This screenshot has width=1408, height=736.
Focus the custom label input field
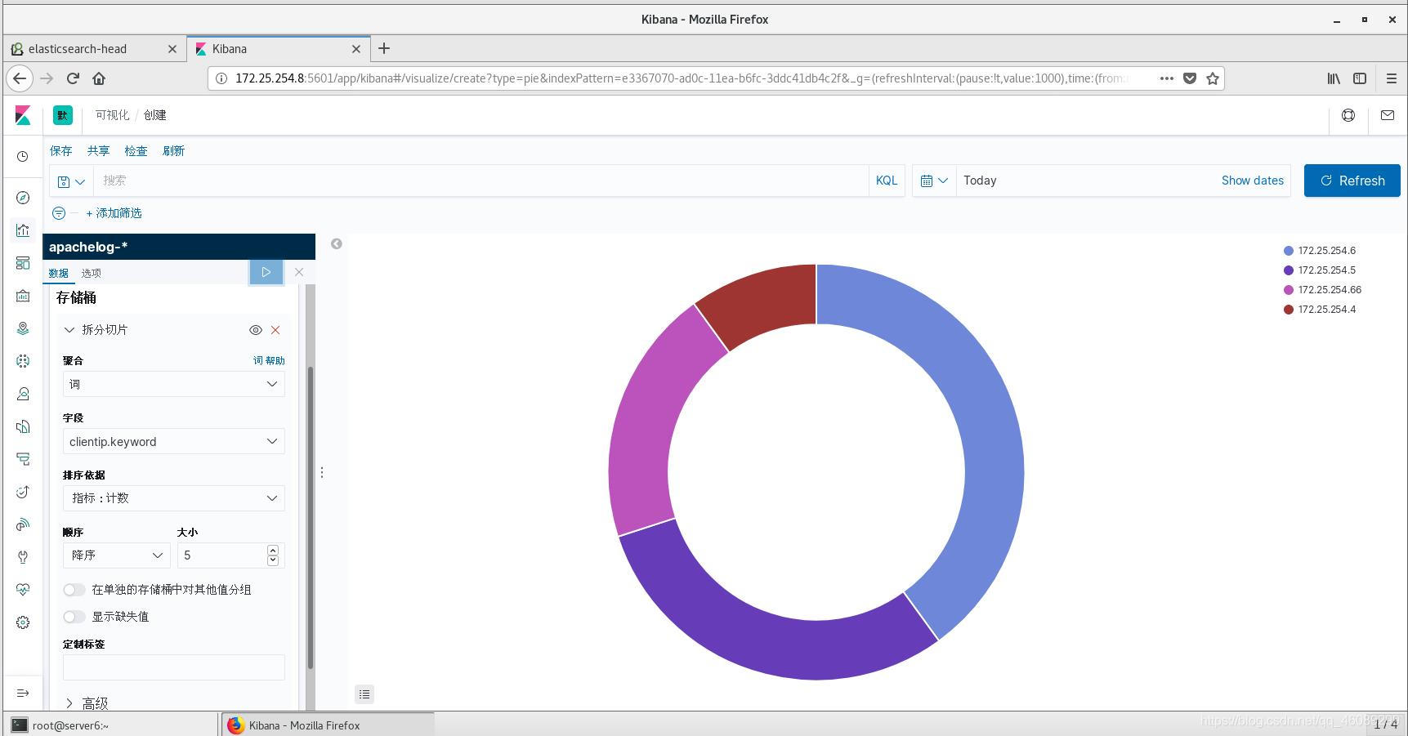click(x=174, y=667)
